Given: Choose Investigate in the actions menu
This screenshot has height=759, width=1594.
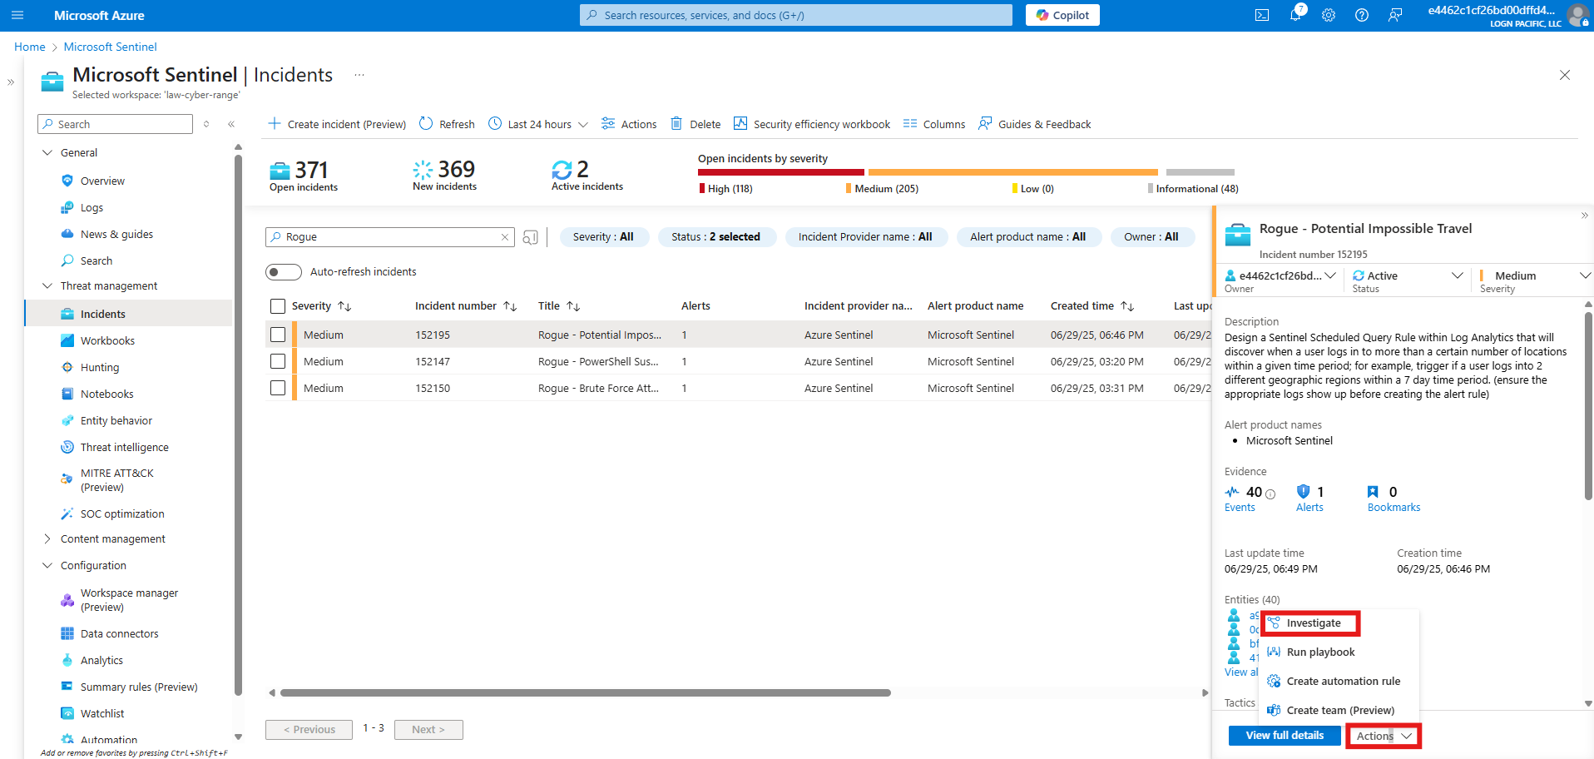Looking at the screenshot, I should click(x=1313, y=623).
